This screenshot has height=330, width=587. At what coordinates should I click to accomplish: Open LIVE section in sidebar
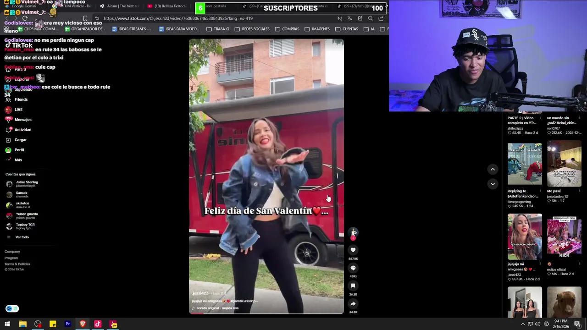point(14,110)
